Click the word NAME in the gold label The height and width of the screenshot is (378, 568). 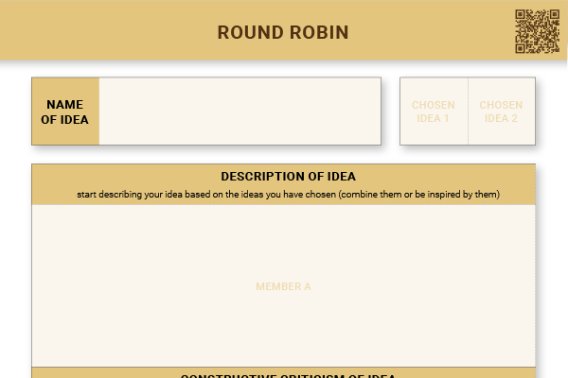click(64, 105)
